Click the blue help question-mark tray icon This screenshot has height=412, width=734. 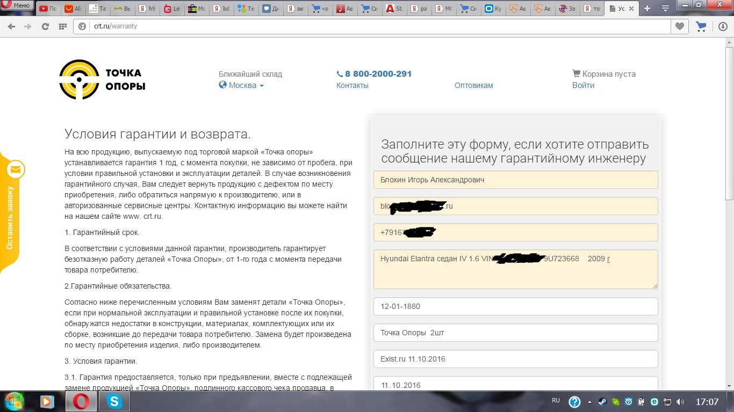(x=574, y=402)
